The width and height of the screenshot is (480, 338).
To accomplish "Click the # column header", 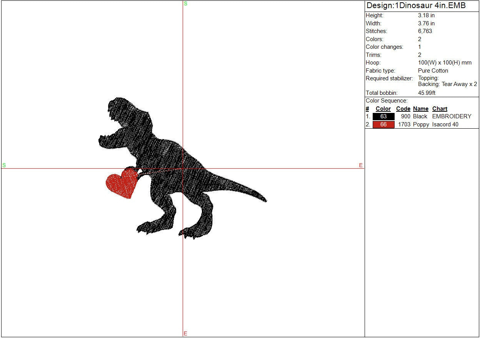I will coord(367,109).
